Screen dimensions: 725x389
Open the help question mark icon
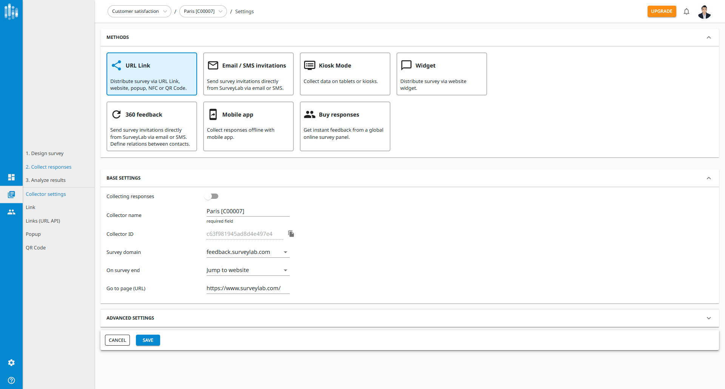(11, 380)
